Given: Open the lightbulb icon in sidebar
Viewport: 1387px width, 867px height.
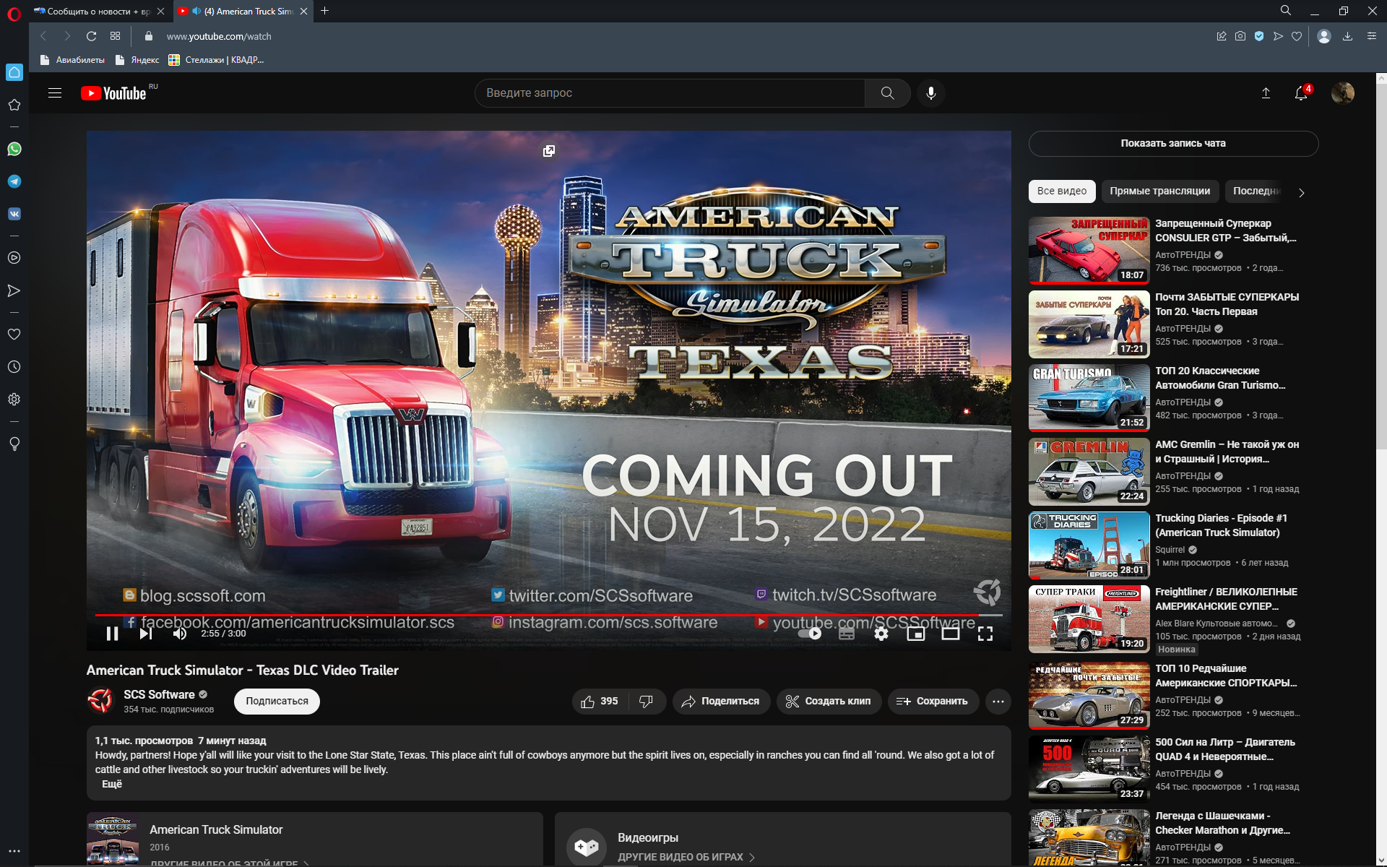Looking at the screenshot, I should coord(14,444).
